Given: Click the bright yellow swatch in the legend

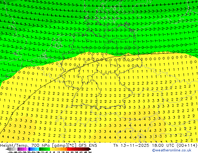Looking at the screenshot, I should (x=51, y=149).
